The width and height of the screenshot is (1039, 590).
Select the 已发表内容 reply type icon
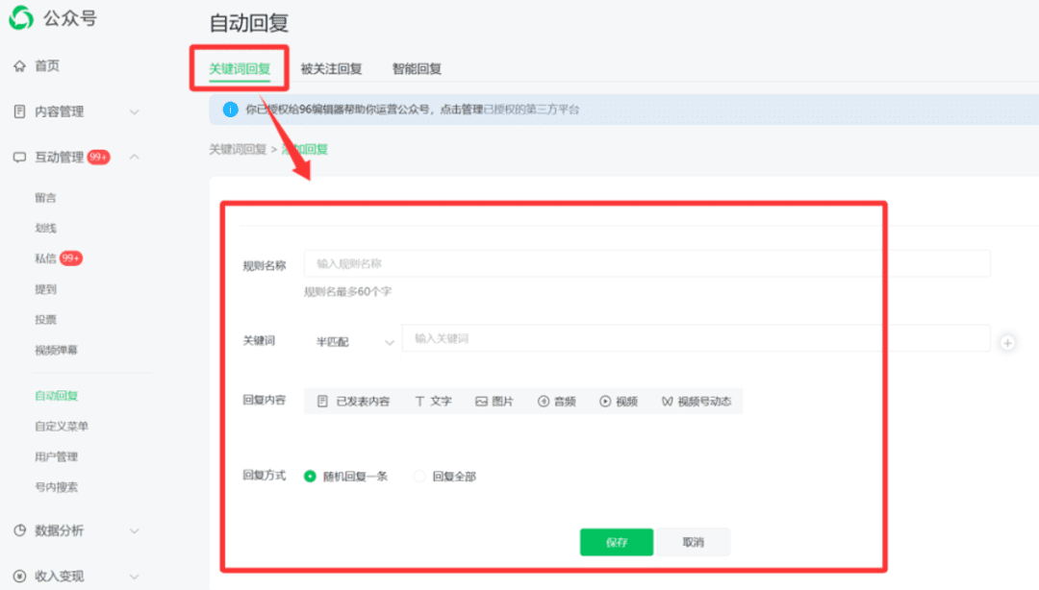[323, 402]
